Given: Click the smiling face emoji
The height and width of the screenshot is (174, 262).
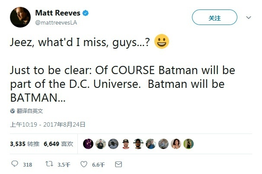Looking at the screenshot, I should click(x=161, y=43).
